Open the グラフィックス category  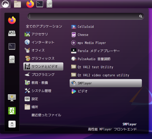pyautogui.click(x=43, y=58)
